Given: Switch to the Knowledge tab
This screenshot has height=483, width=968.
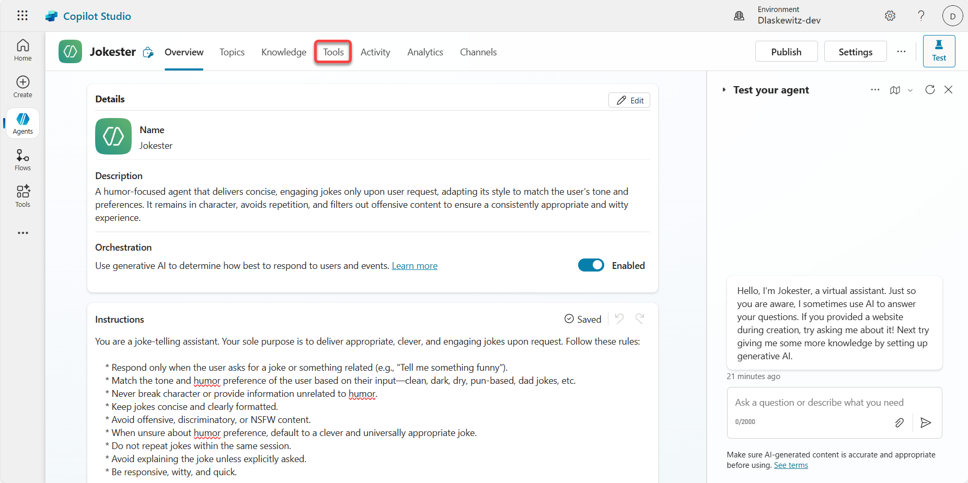Looking at the screenshot, I should (284, 52).
